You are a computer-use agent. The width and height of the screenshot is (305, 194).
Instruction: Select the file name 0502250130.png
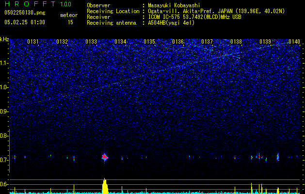(x=25, y=13)
